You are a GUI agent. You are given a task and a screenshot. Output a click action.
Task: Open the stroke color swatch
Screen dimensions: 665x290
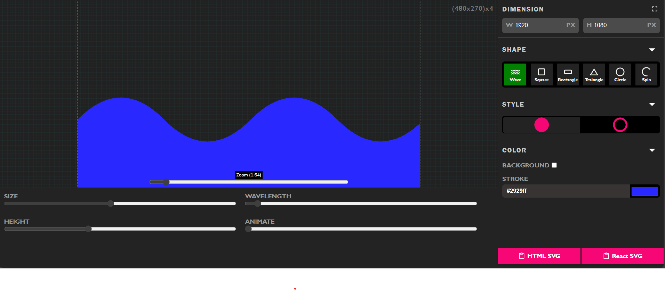644,191
